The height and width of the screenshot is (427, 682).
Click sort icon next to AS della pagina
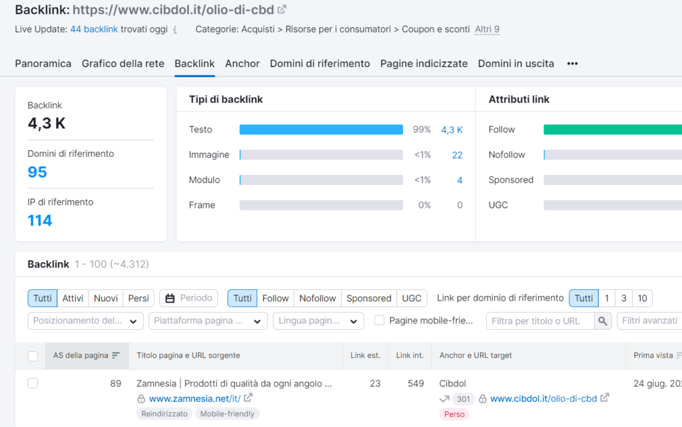click(116, 356)
